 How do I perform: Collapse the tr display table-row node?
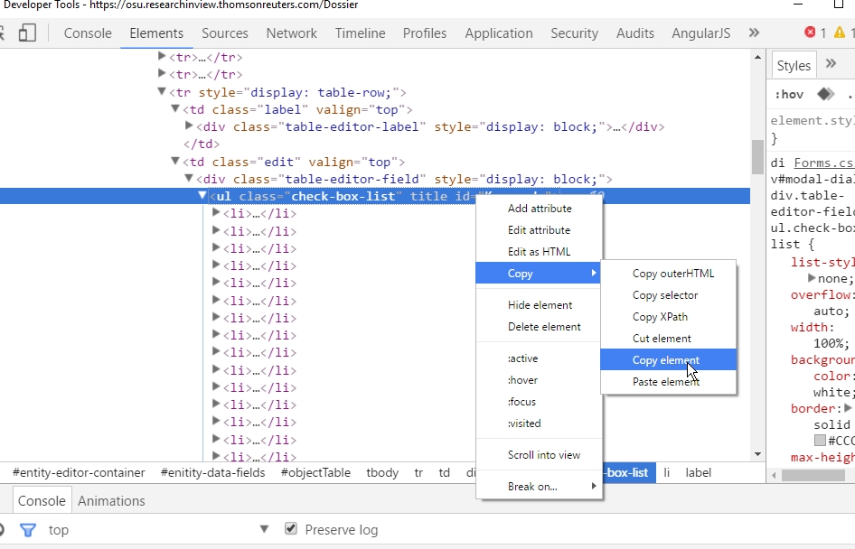[x=162, y=91]
